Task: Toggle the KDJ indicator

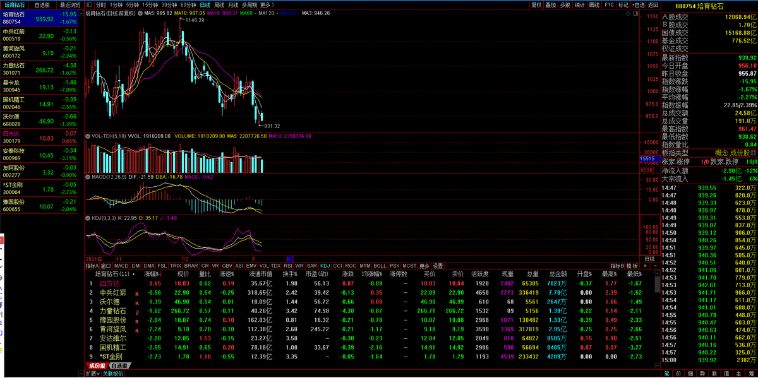Action: click(x=325, y=266)
